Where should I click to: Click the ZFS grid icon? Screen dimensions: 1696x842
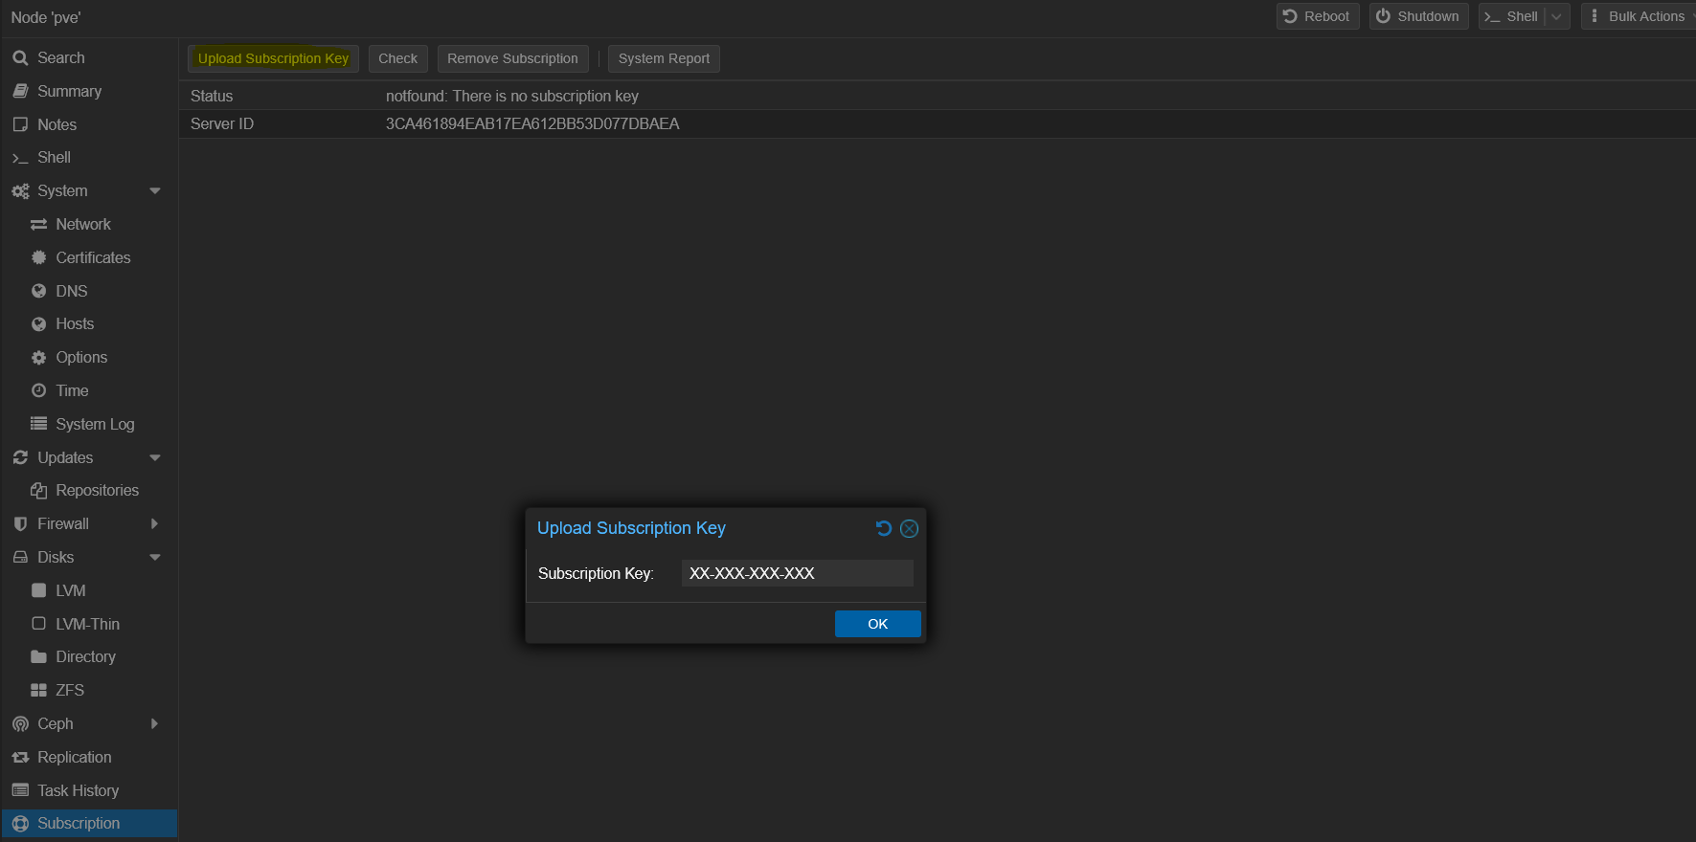tap(39, 690)
